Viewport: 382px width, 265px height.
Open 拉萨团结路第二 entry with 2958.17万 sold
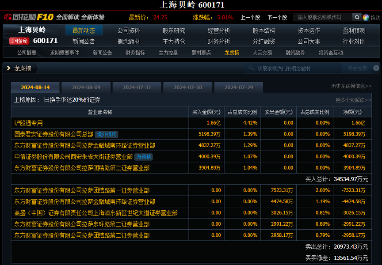[82, 235]
